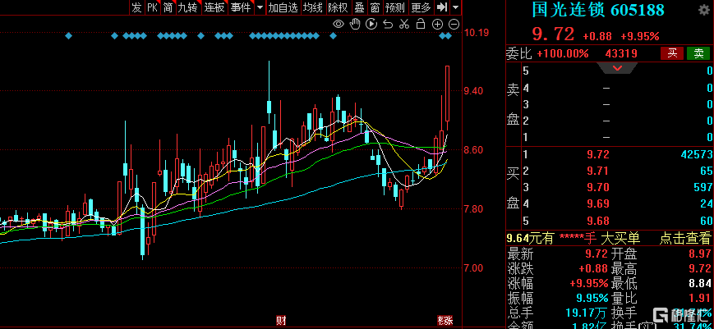The width and height of the screenshot is (714, 329).
Task: Select the latest tall red limit-up candle
Action: 448,94
